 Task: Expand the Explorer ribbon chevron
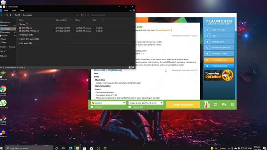pos(131,10)
